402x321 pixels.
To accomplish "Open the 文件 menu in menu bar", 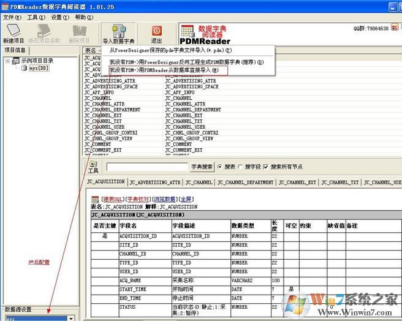I will coord(11,17).
